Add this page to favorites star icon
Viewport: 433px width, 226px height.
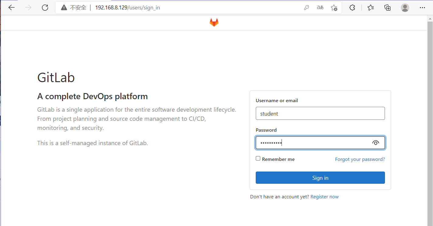[334, 8]
